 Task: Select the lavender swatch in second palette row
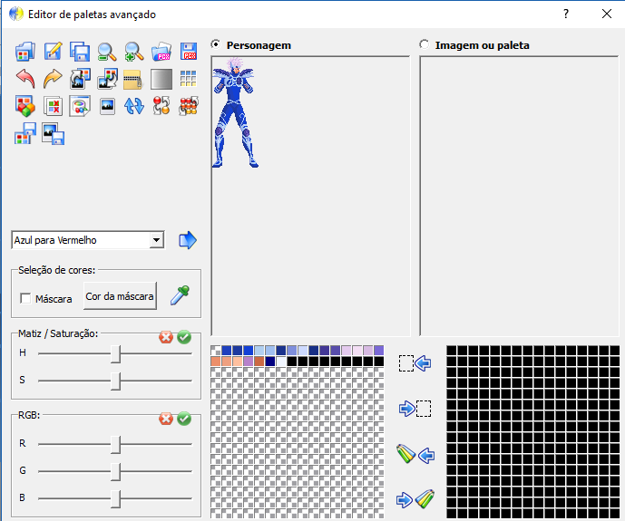tap(249, 362)
